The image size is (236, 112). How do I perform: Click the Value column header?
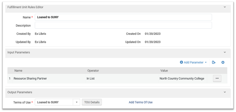point(164,71)
